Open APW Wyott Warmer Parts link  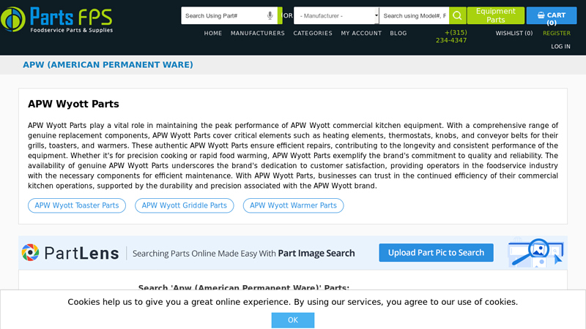point(294,205)
